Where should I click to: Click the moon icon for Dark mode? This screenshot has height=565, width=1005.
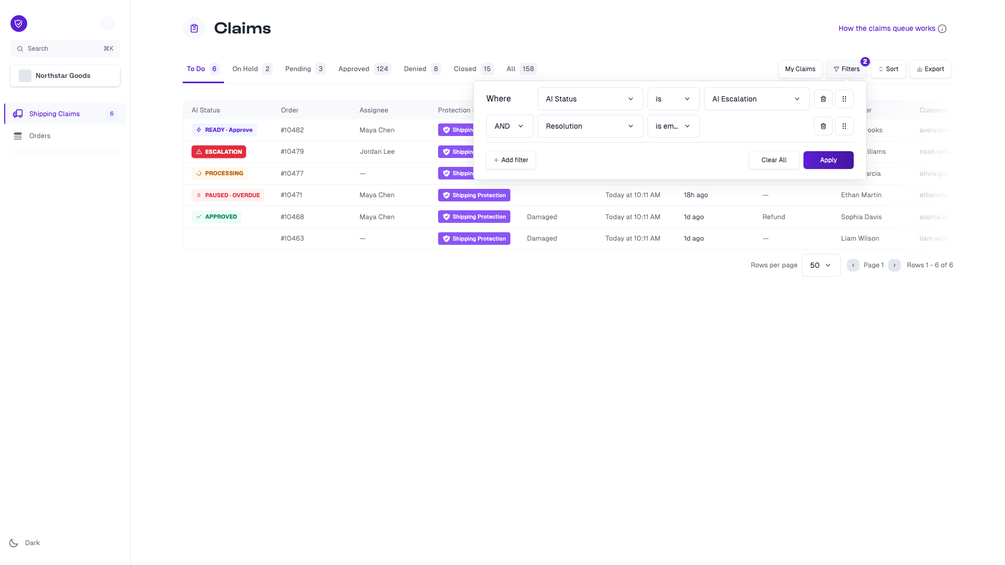[14, 543]
